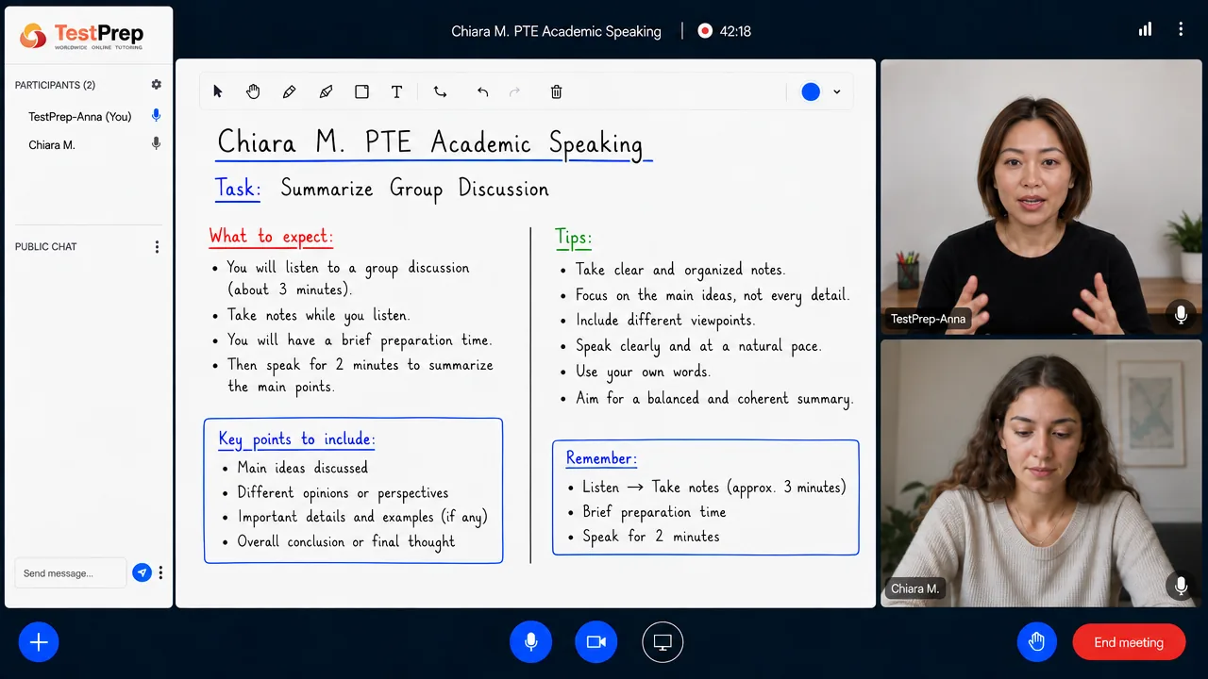Click the TestPrep logo
1208x679 pixels.
point(82,36)
